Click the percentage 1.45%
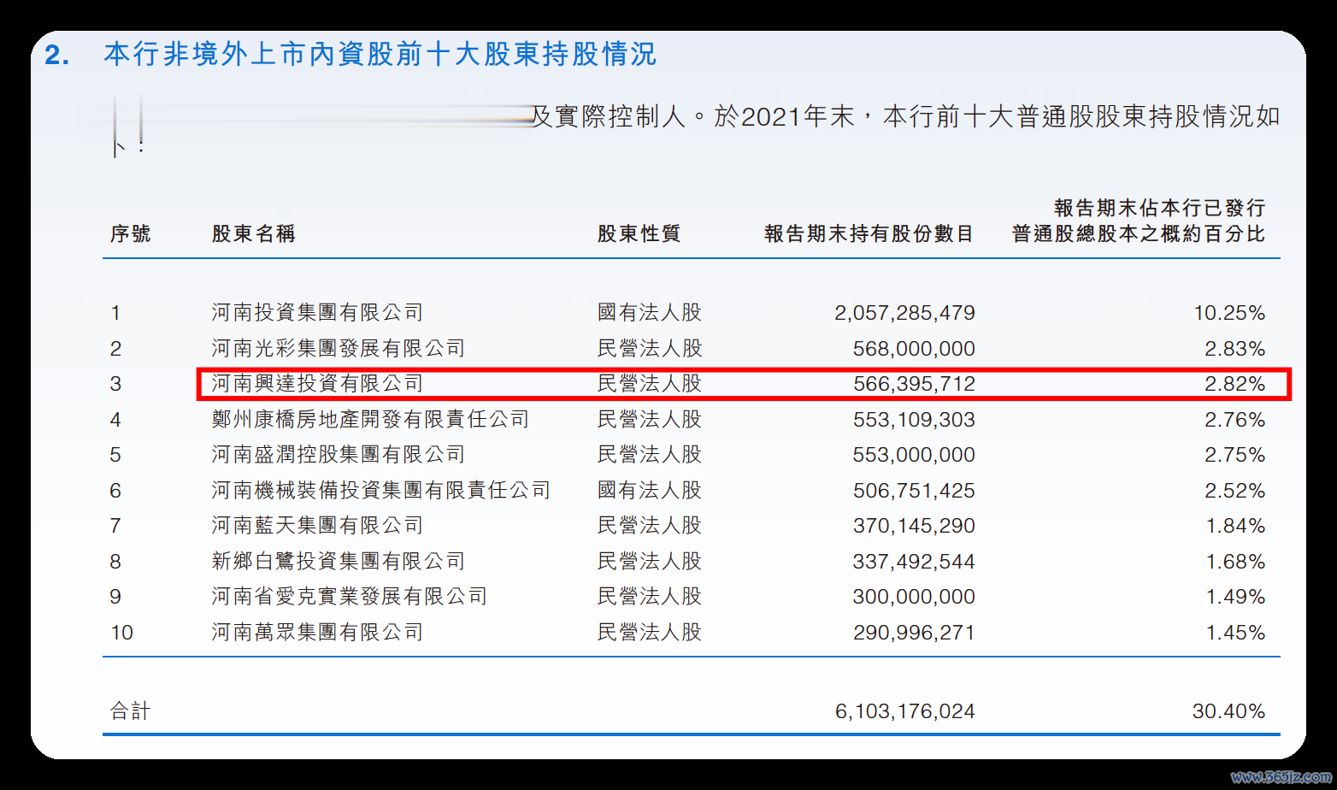The image size is (1337, 790). (1235, 633)
